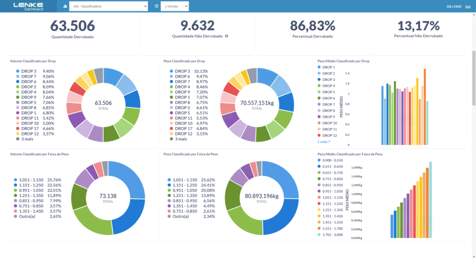Click 0.651 - 0.750 in Peso Médio Faixa legend
Viewport: 476px width, 268px height.
pos(331,173)
